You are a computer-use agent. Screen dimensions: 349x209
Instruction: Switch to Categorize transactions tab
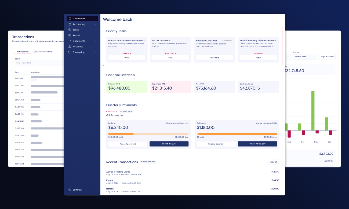[x=43, y=52]
